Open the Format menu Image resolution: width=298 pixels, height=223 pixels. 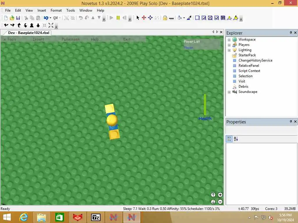(x=56, y=10)
